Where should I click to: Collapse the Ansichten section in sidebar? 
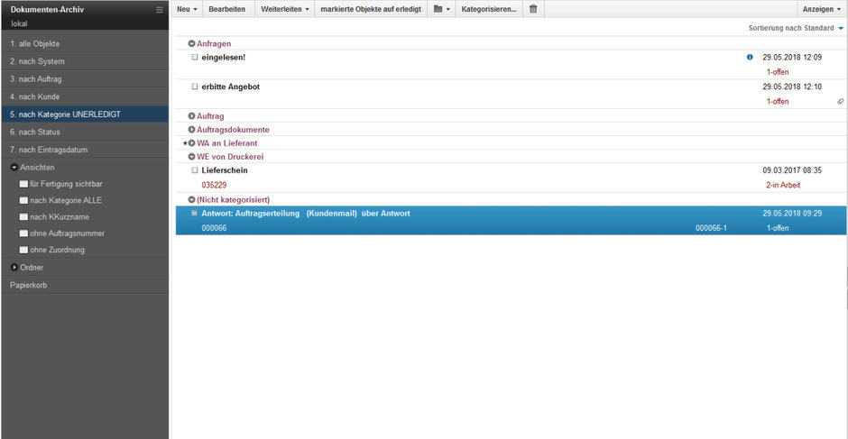(x=14, y=168)
